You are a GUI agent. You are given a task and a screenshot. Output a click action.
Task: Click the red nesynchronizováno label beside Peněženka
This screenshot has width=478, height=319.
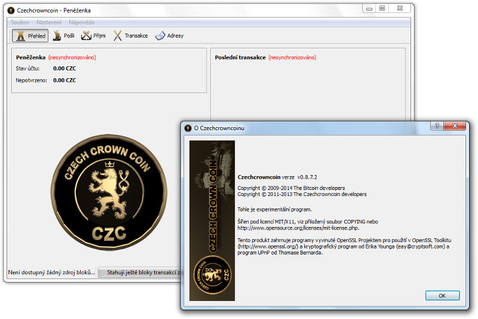point(72,57)
